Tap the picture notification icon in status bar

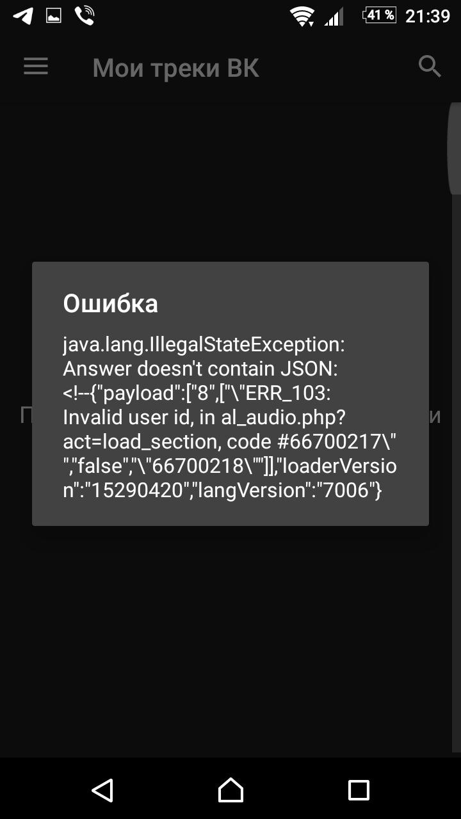(x=54, y=16)
